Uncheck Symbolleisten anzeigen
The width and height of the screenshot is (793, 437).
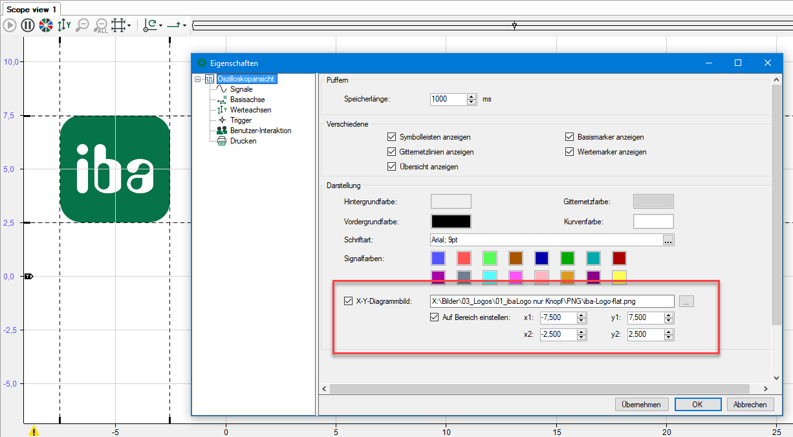391,137
